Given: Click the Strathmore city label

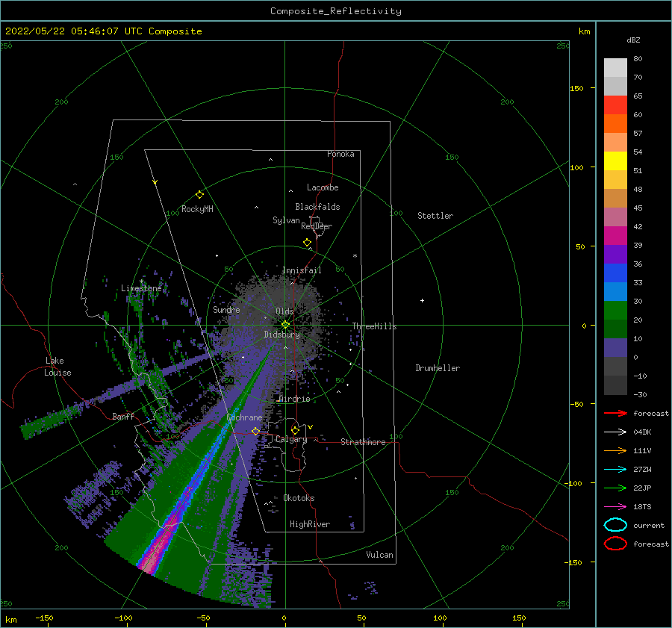Looking at the screenshot, I should click(363, 442).
